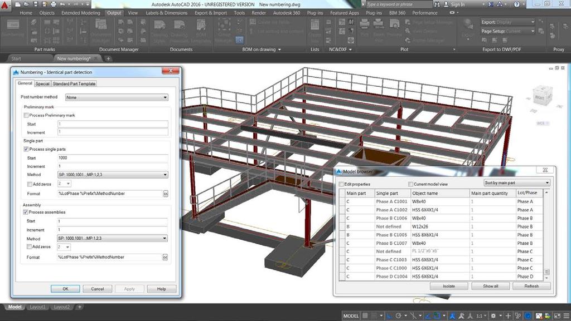Click Help in the Numbering dialog
Viewport: 571px width, 321px height.
click(161, 289)
